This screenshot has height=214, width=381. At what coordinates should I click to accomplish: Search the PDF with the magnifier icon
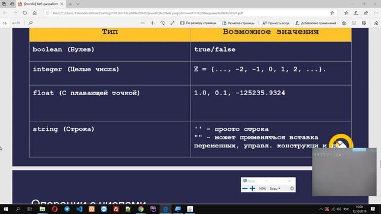click(x=30, y=23)
